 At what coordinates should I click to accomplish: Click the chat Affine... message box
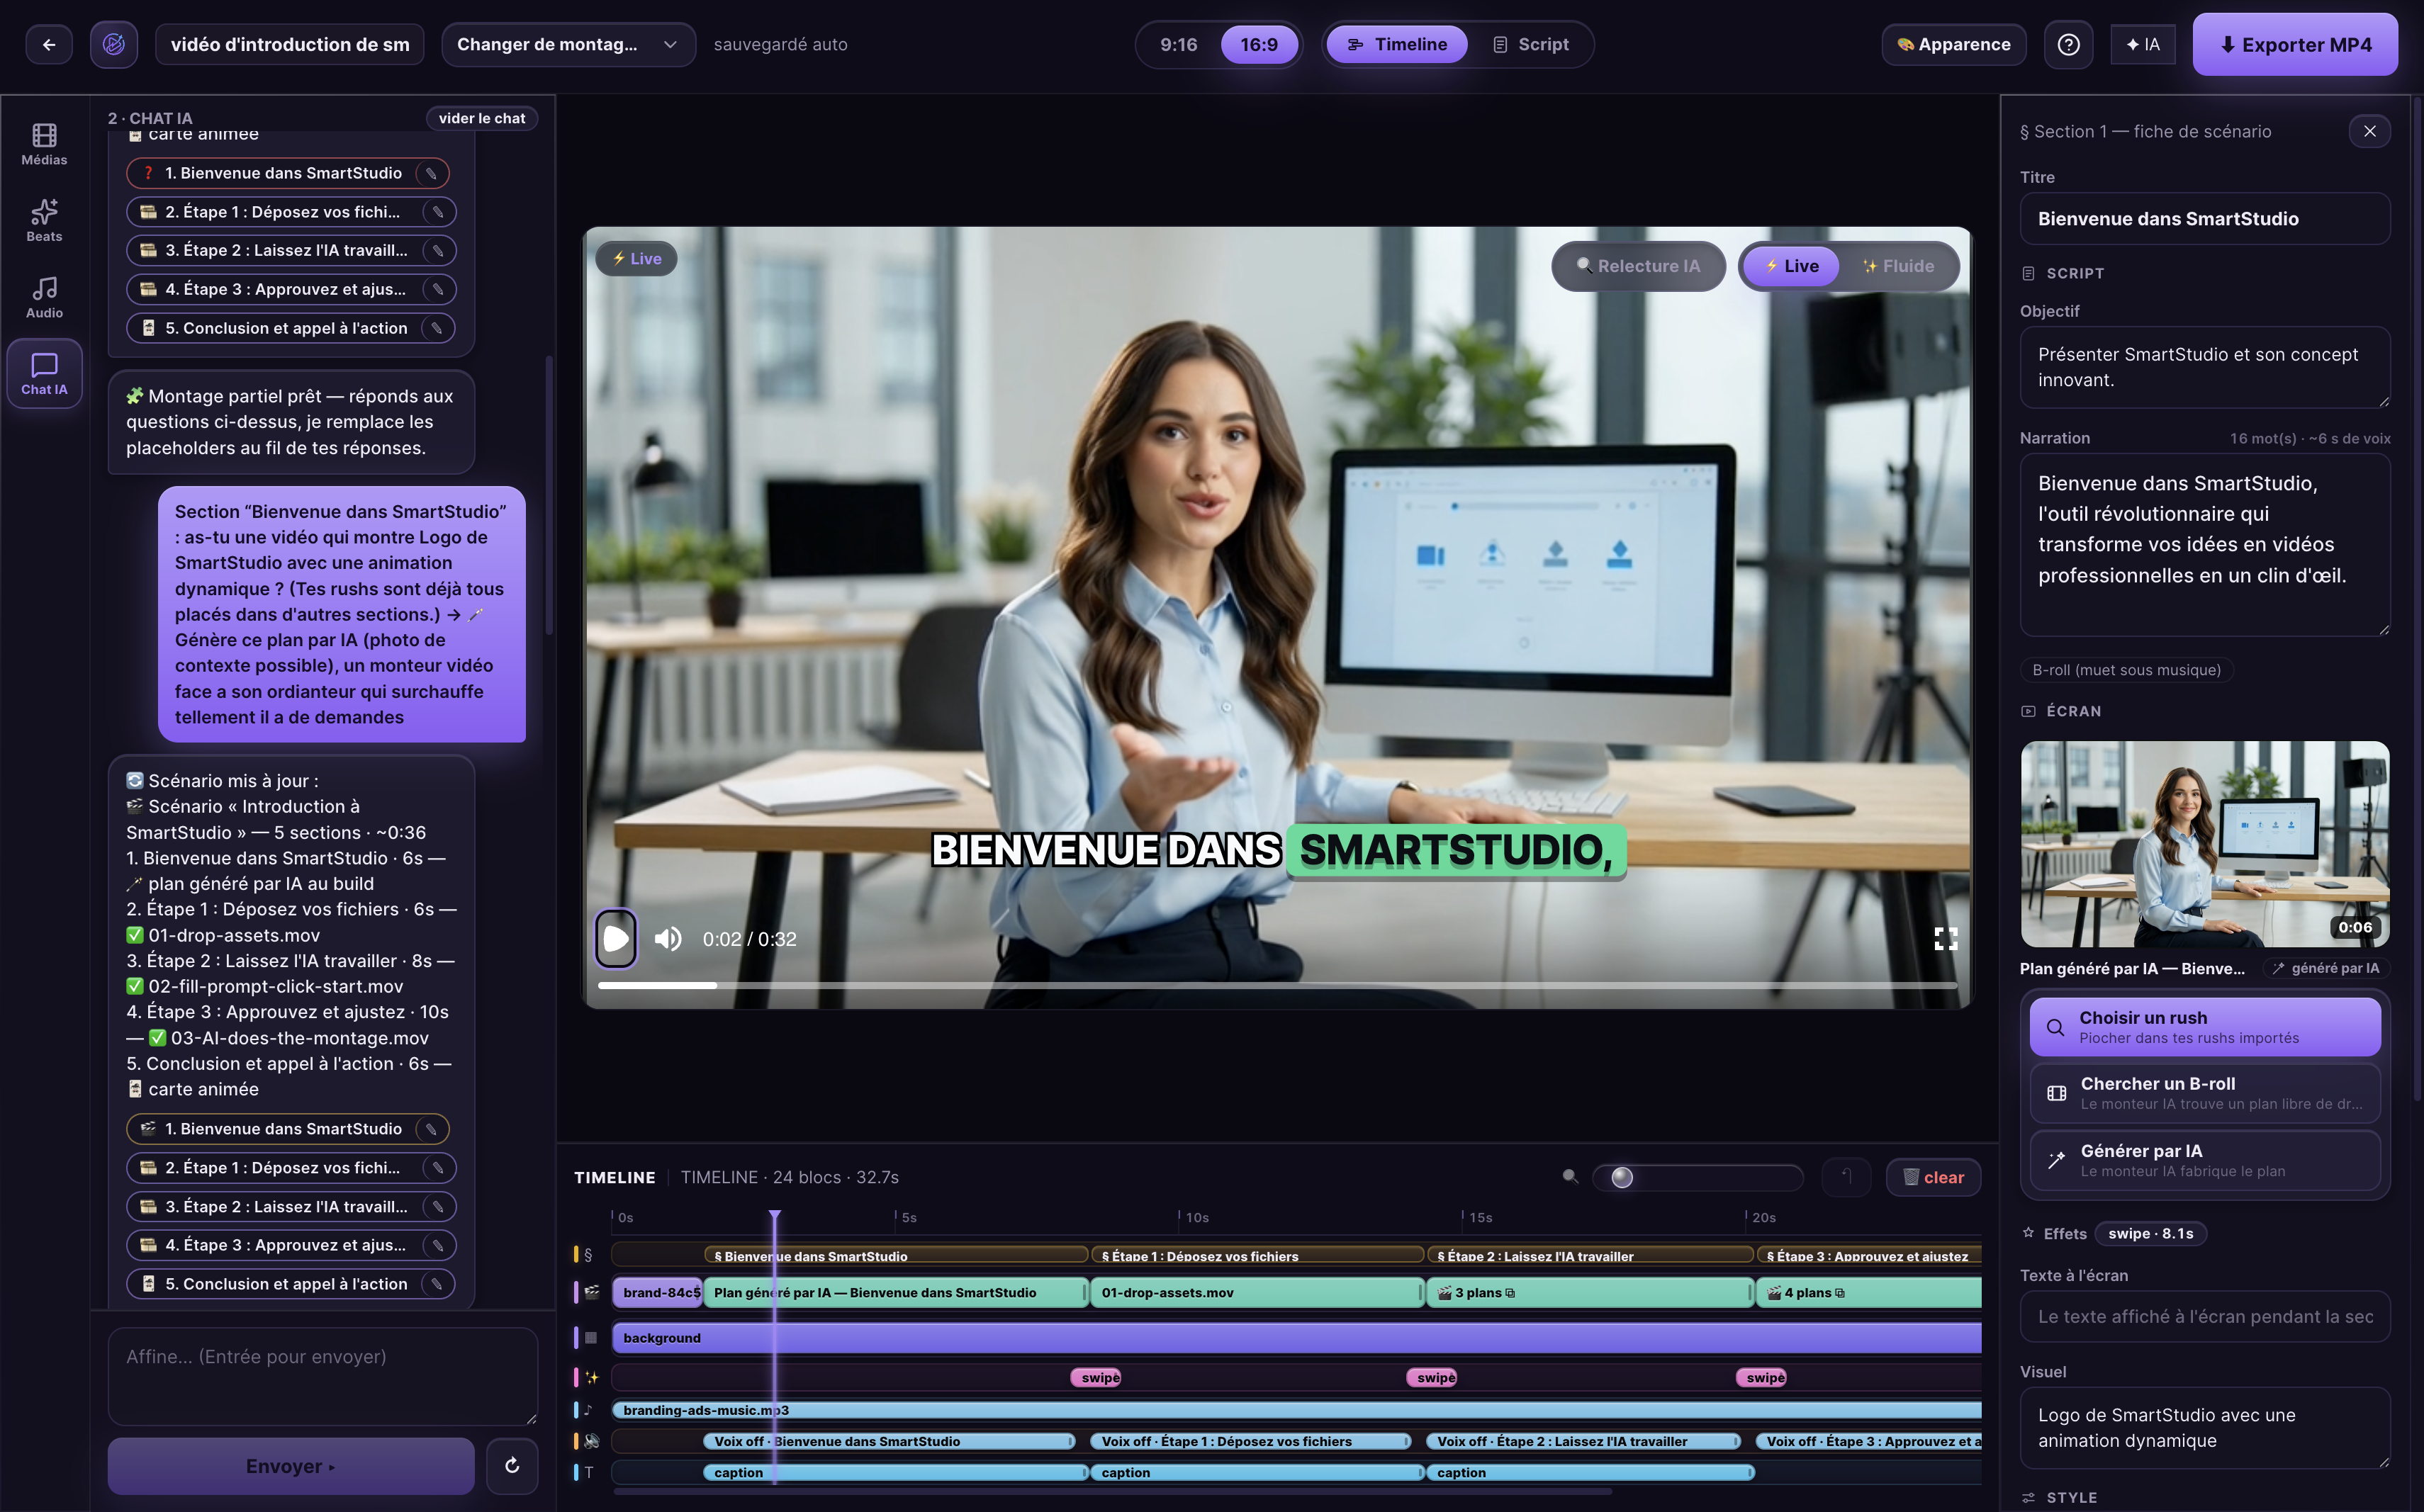pyautogui.click(x=322, y=1376)
